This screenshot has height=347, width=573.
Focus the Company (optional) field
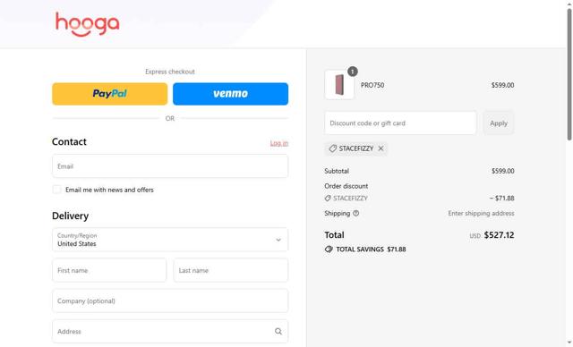[x=170, y=300]
